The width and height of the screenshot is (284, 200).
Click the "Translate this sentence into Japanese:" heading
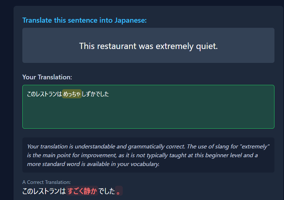pos(84,20)
